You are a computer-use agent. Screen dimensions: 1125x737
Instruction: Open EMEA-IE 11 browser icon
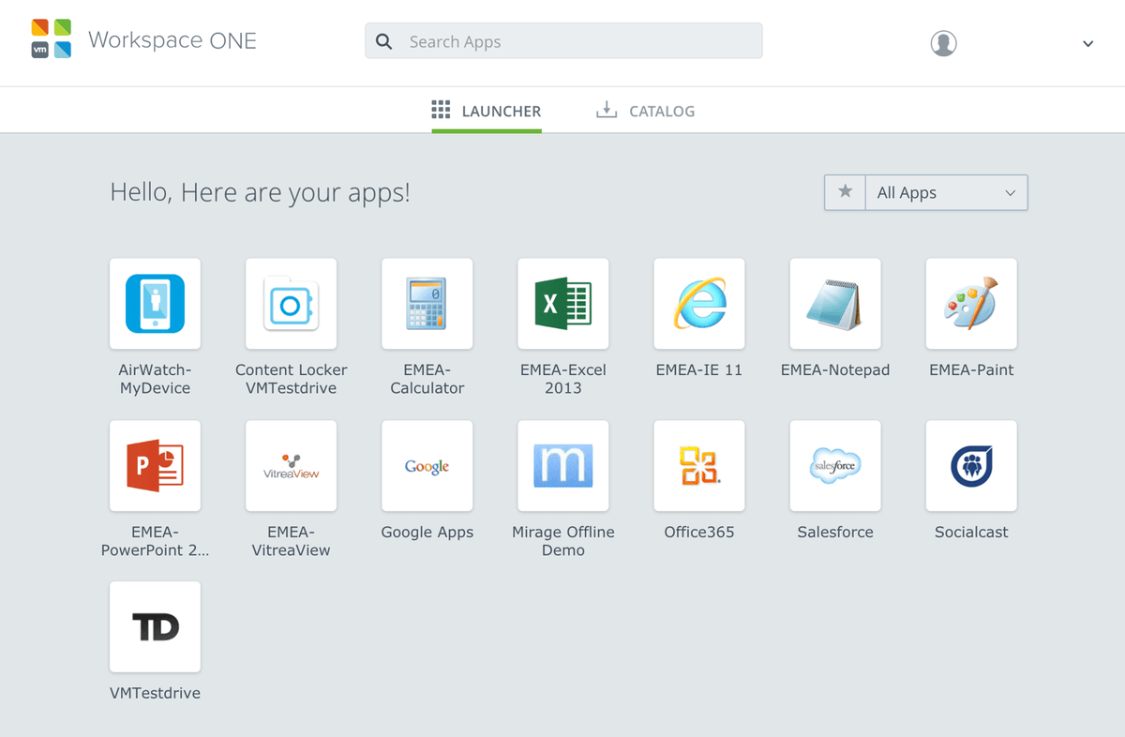pyautogui.click(x=698, y=304)
